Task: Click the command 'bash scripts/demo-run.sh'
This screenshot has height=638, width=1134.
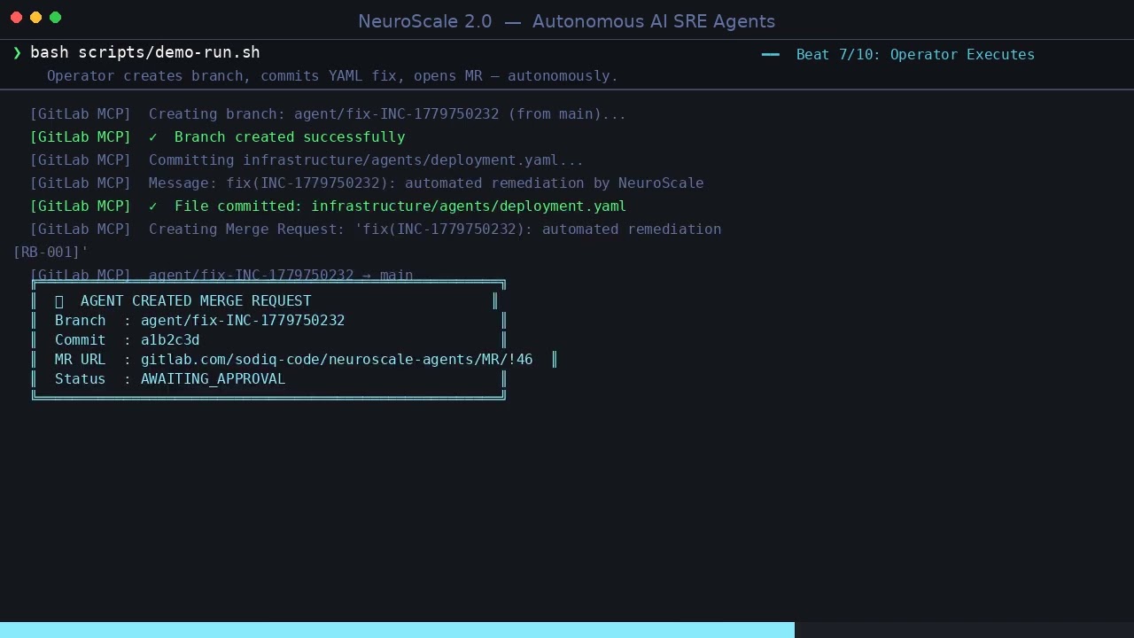Action: coord(145,52)
